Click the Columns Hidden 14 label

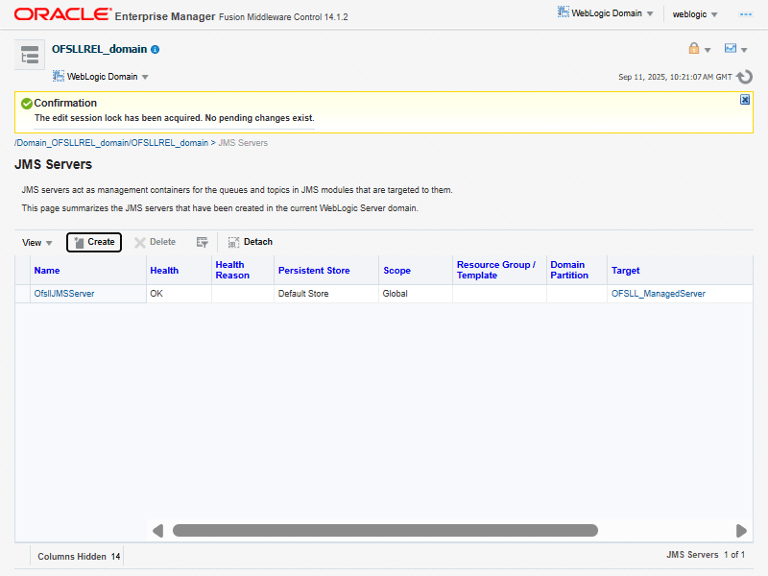tap(79, 557)
